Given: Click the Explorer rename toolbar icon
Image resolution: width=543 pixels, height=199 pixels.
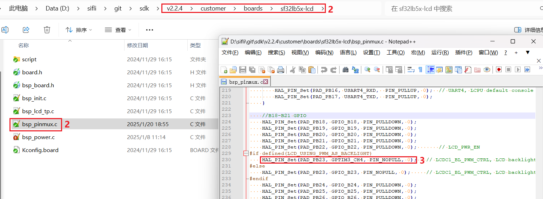Looking at the screenshot, I should pyautogui.click(x=5, y=30).
